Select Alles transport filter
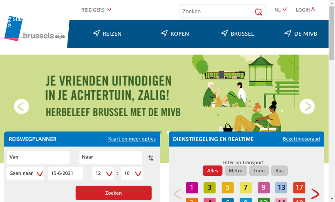Screen dimensions: 335x202 point(212,171)
